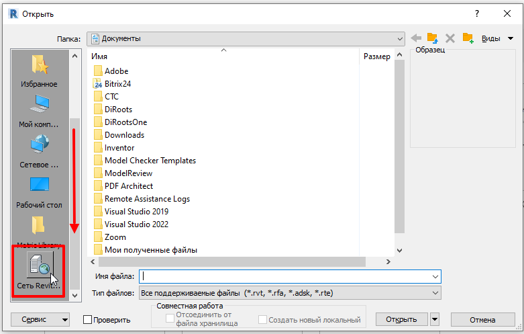Go up one folder level icon
The width and height of the screenshot is (524, 334).
point(433,38)
